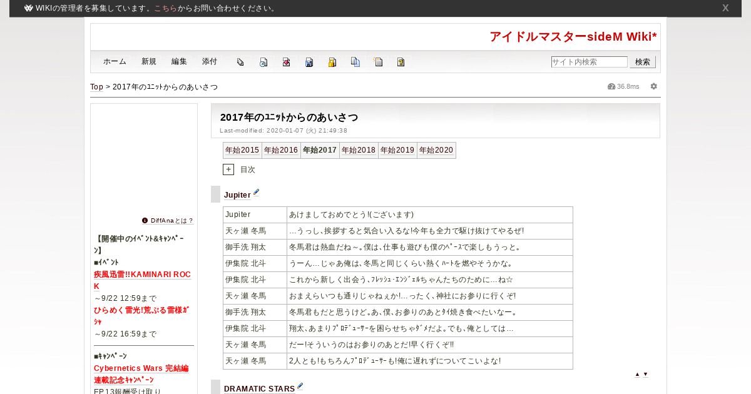Screen dimensions: 751x394
Task: Click the edit pencil next to DRAMATIC STARS
Action: [x=300, y=387]
